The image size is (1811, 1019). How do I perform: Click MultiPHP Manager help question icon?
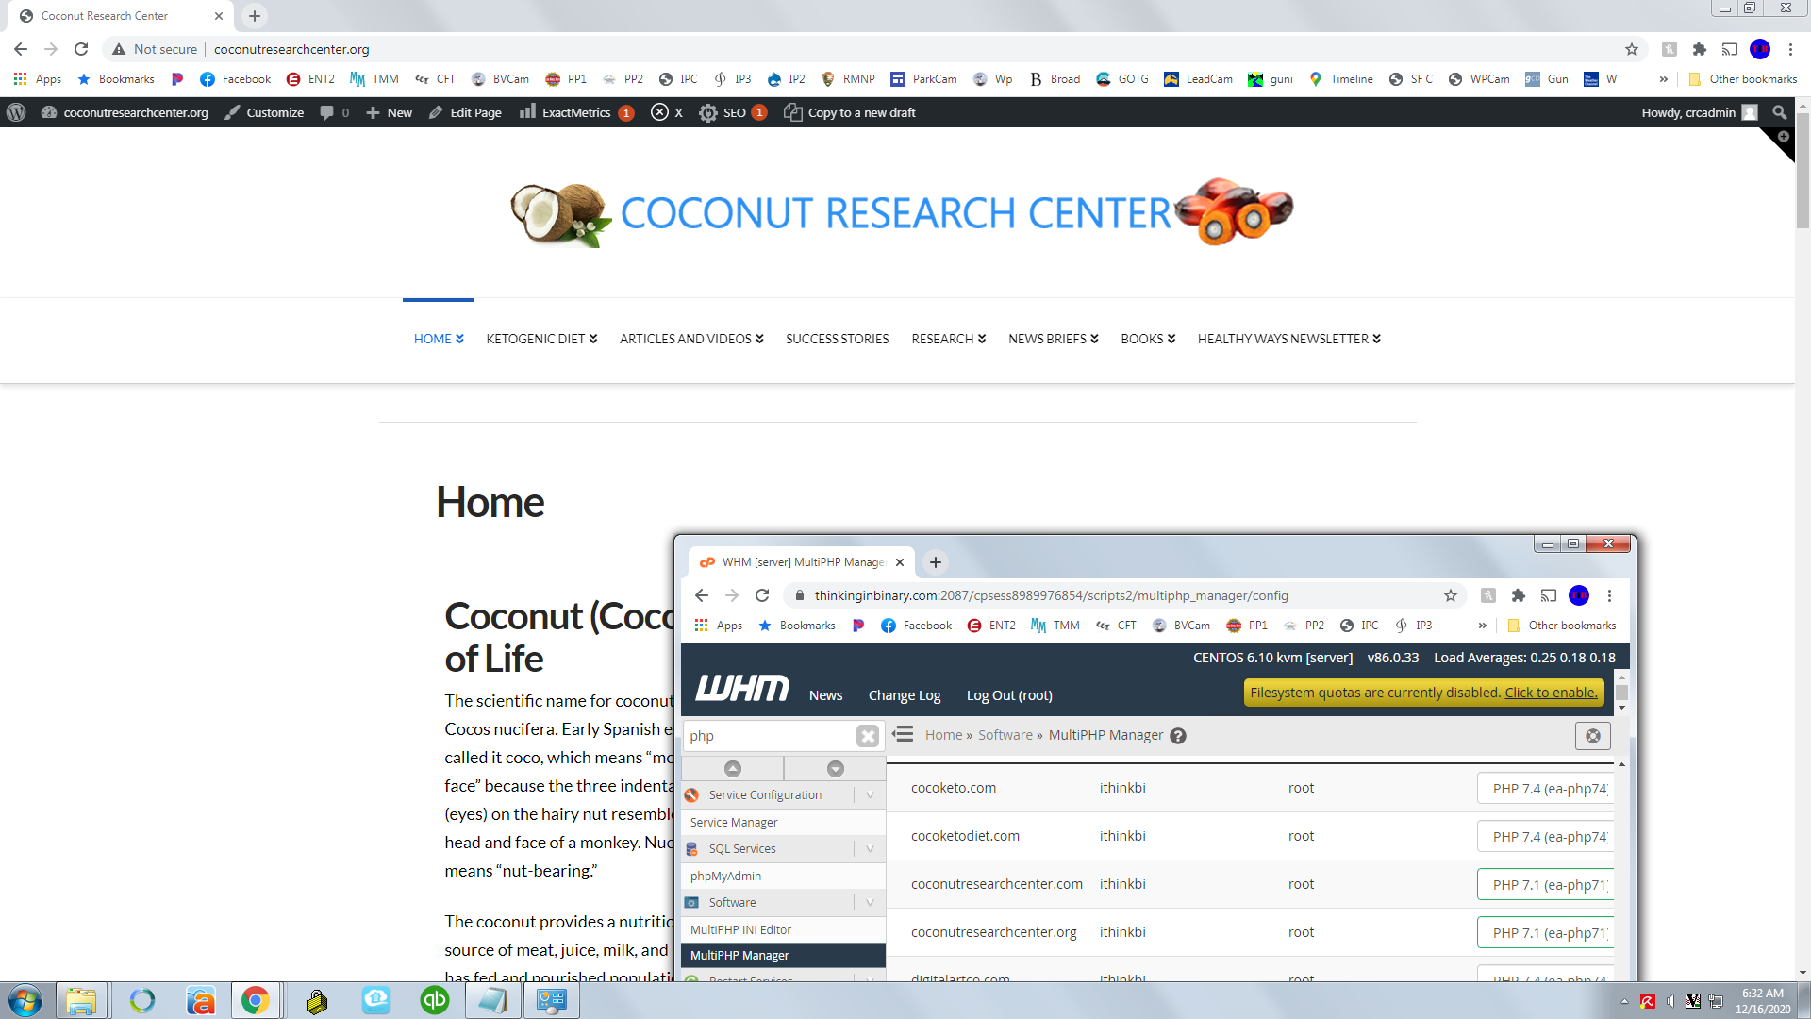(1178, 736)
